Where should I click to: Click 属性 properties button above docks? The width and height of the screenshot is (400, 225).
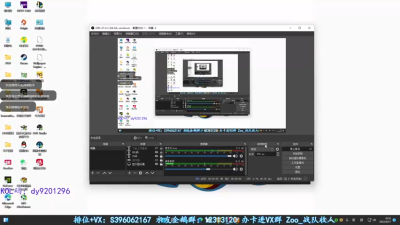pyautogui.click(x=137, y=138)
